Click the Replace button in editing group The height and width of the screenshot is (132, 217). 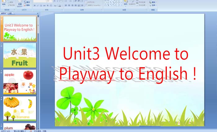(x=153, y=2)
